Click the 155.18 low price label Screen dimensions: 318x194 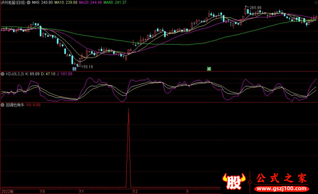pos(87,67)
